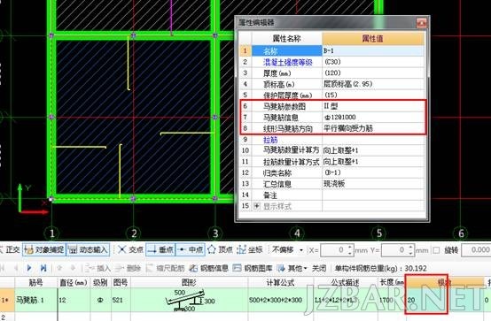Click length cell value 1700
Image resolution: width=491 pixels, height=321 pixels.
pos(392,300)
